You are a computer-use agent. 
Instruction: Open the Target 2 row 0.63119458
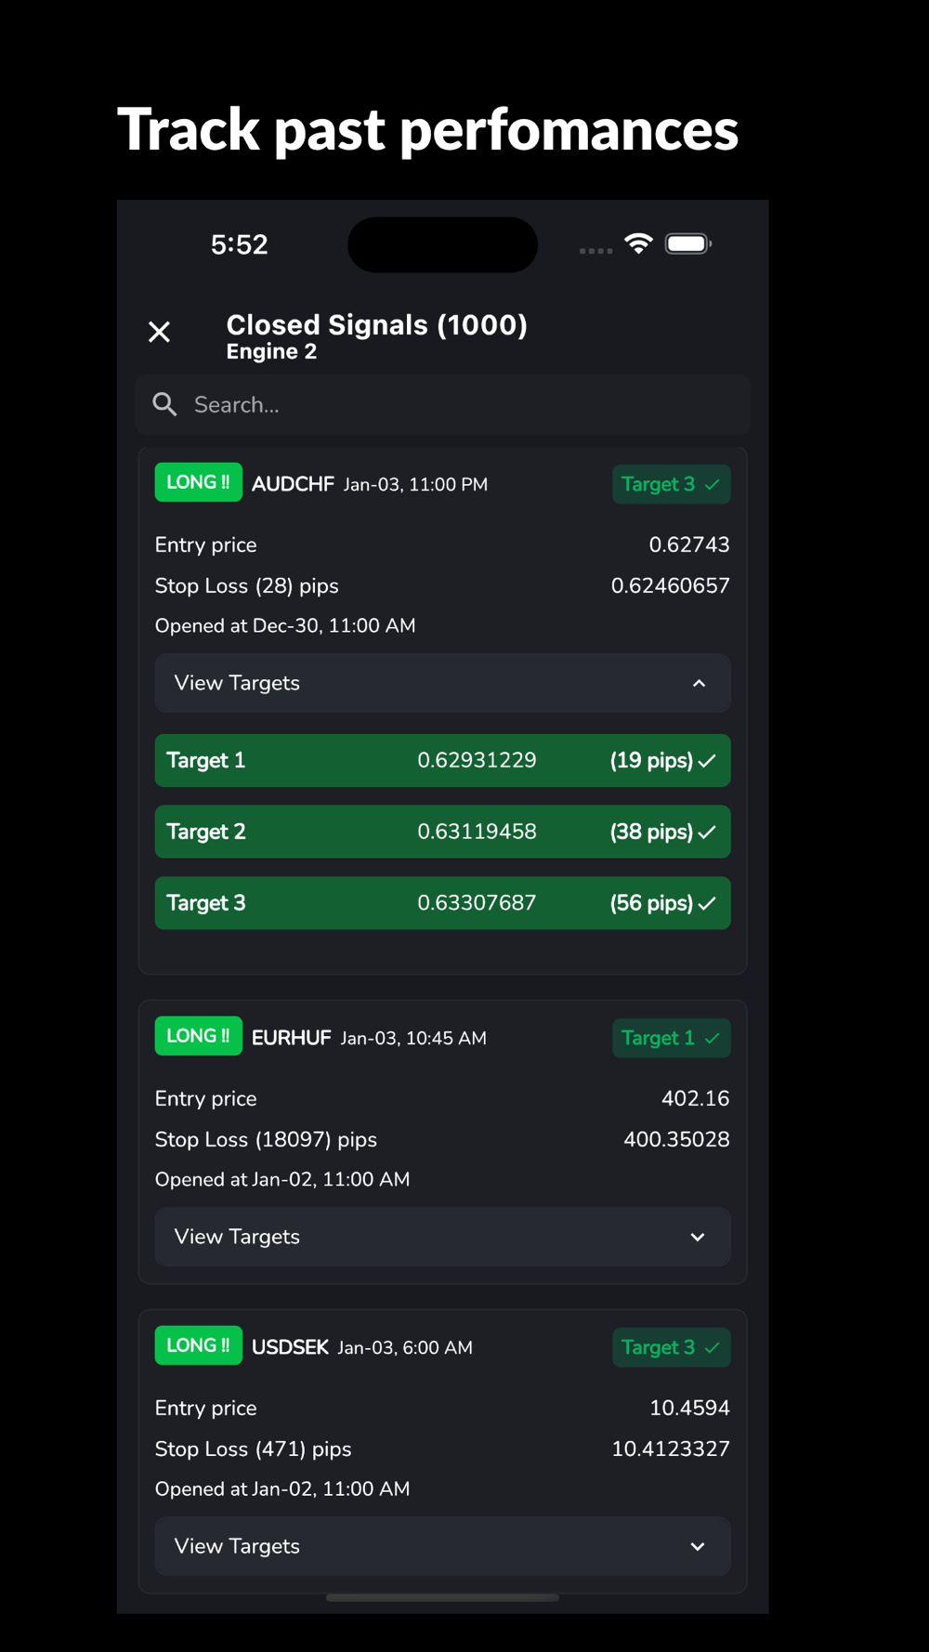[442, 832]
